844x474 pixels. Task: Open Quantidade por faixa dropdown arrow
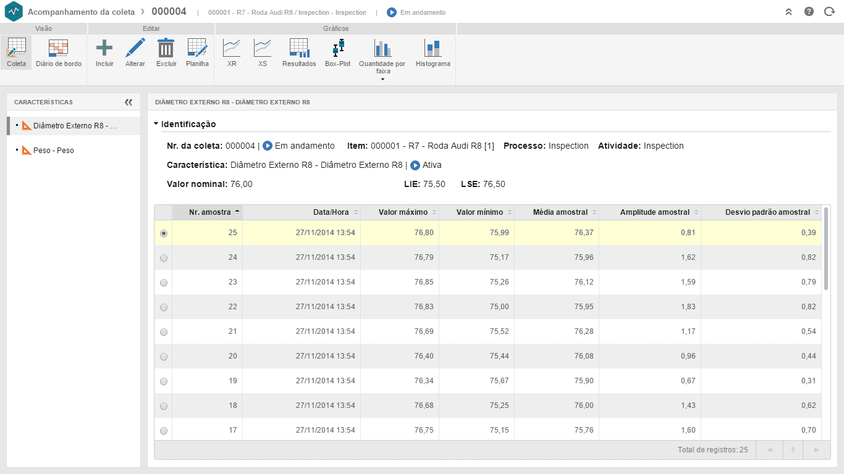point(382,79)
